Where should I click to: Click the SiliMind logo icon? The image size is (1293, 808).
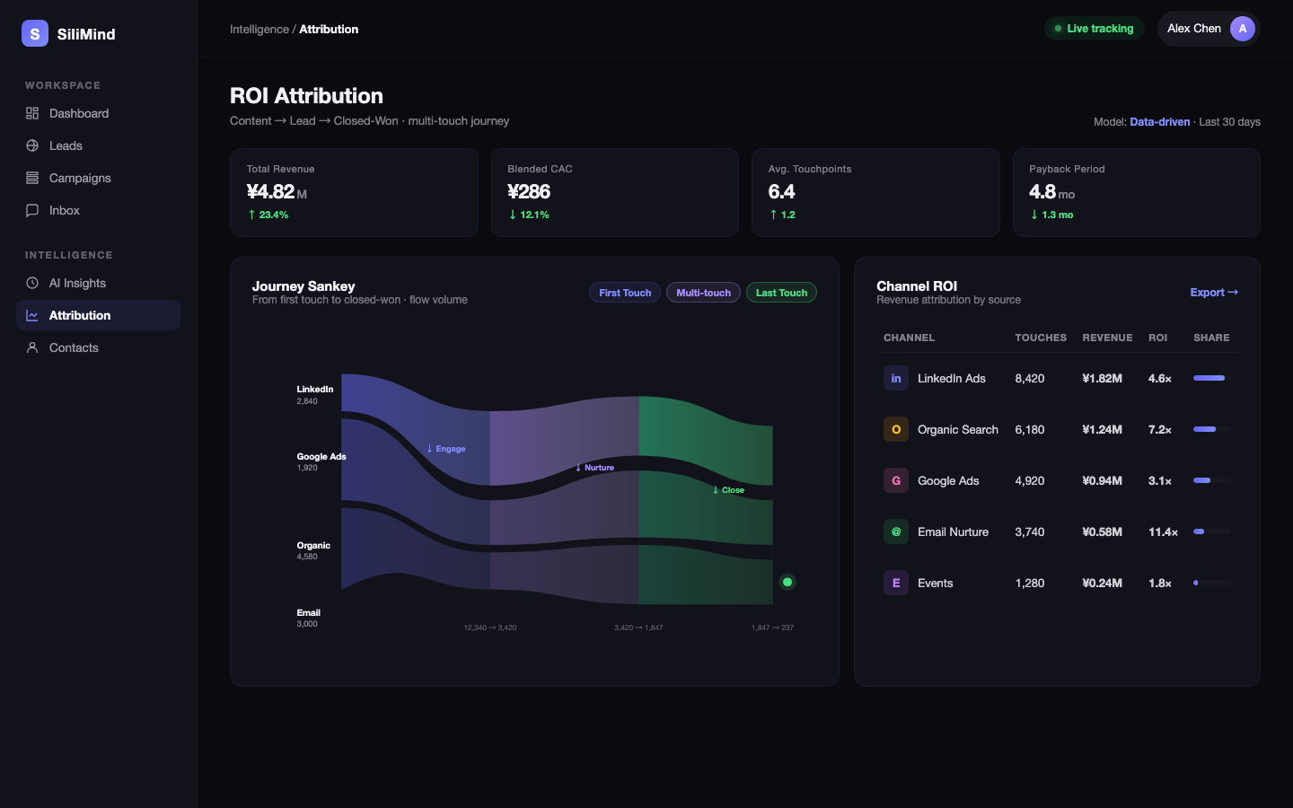35,33
